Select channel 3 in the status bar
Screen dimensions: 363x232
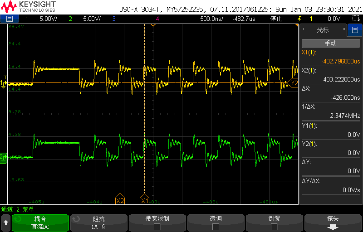pos(114,19)
